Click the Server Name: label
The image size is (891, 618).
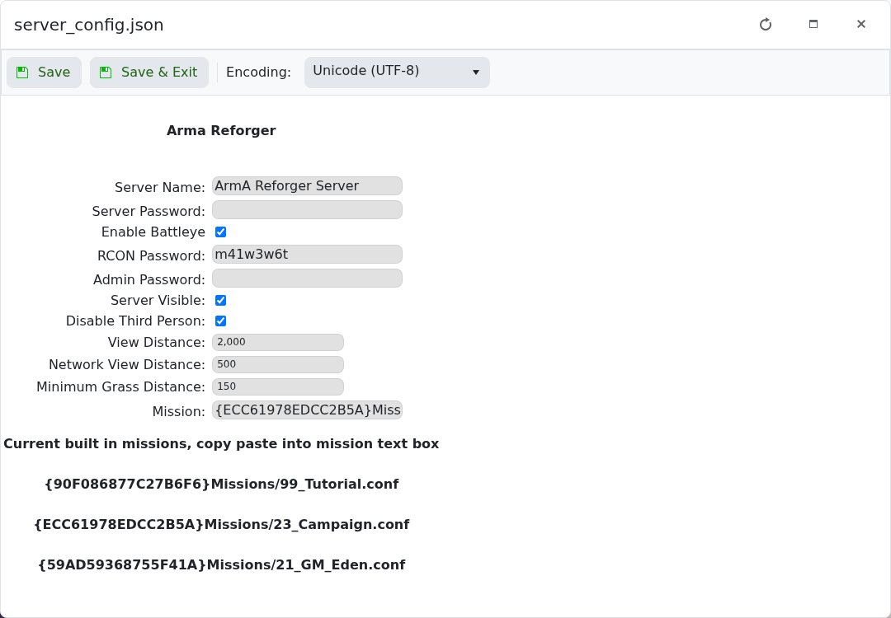(x=160, y=187)
